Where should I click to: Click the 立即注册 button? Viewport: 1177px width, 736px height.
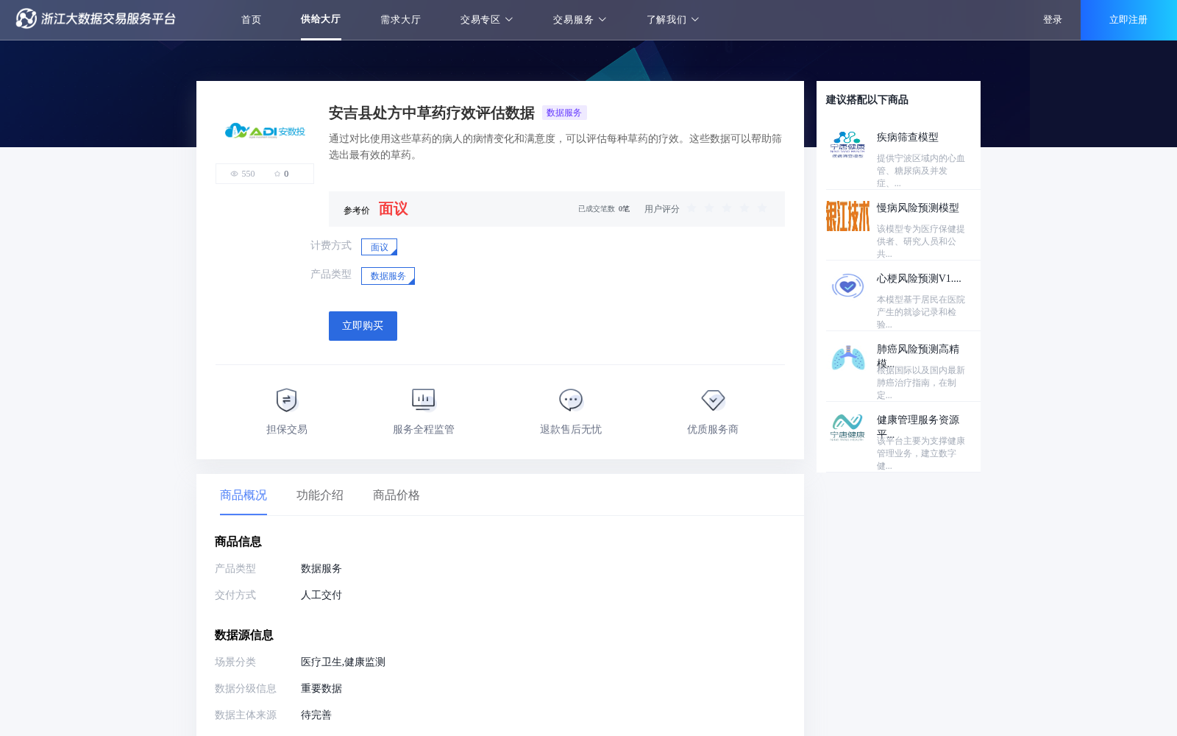click(x=1128, y=20)
